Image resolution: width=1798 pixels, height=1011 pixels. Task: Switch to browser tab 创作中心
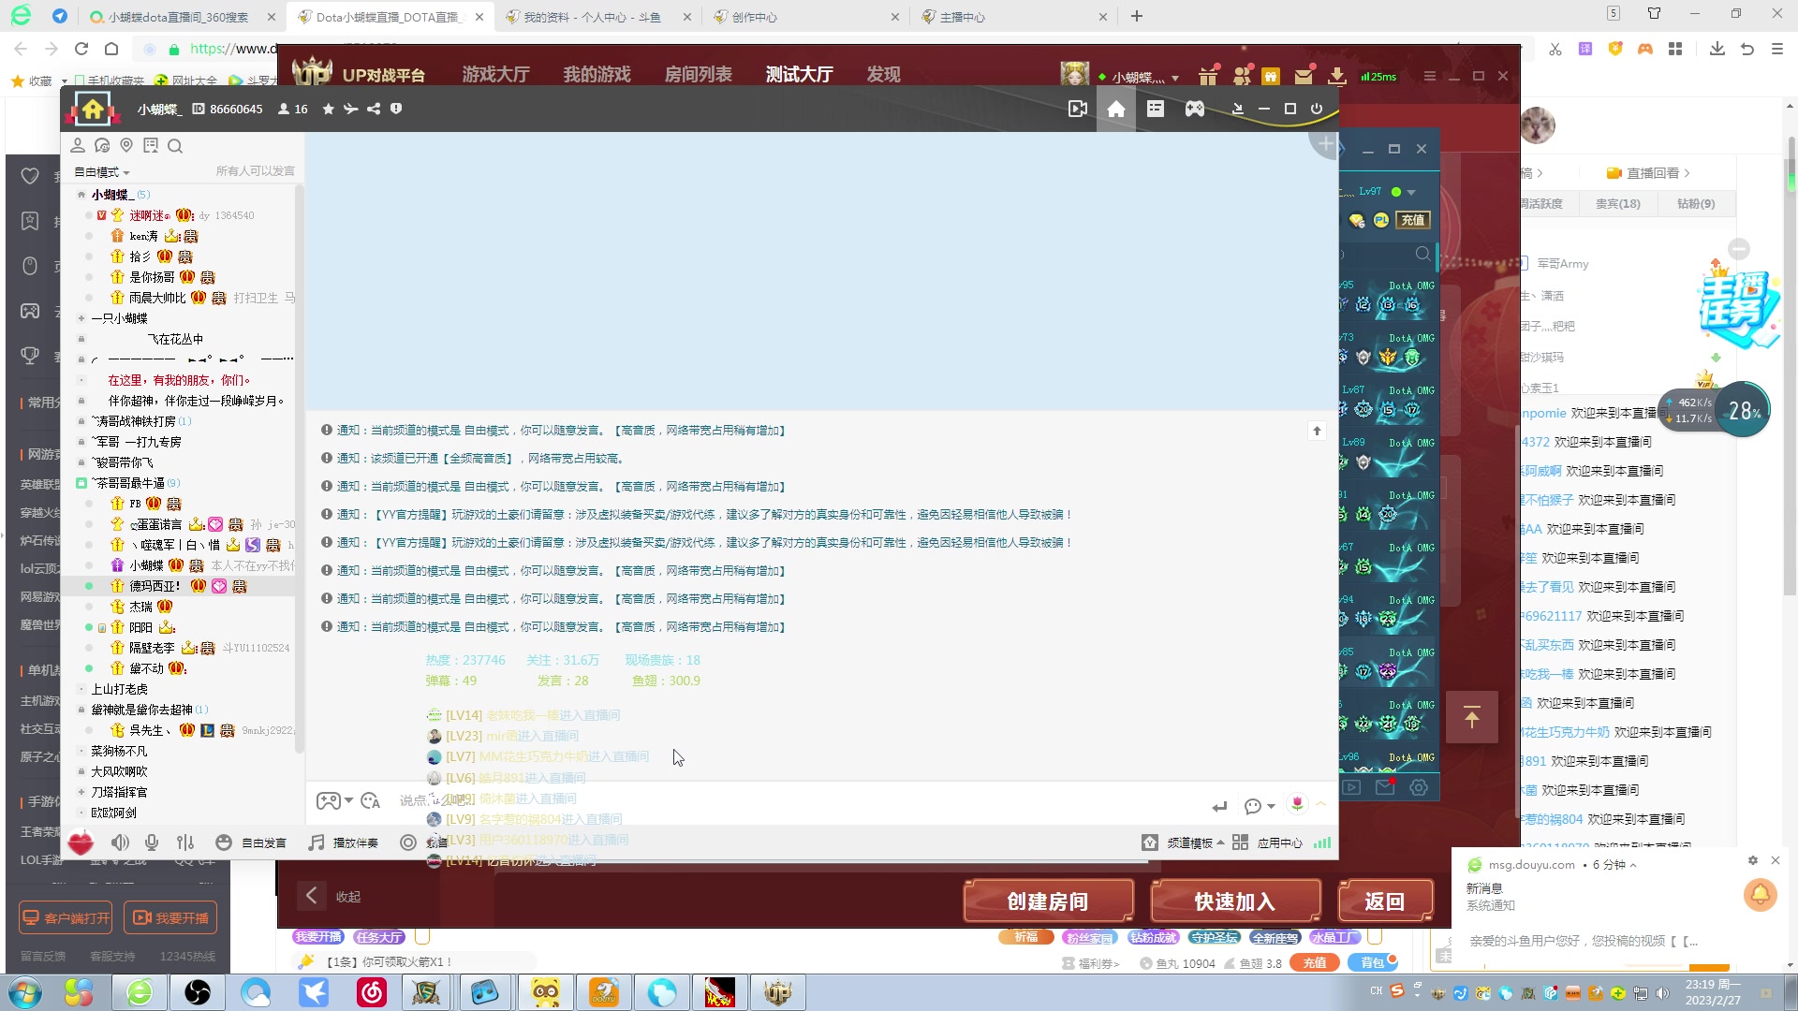click(x=805, y=17)
